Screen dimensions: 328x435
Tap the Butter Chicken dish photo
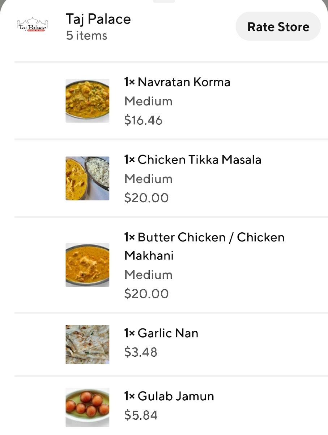click(x=87, y=265)
